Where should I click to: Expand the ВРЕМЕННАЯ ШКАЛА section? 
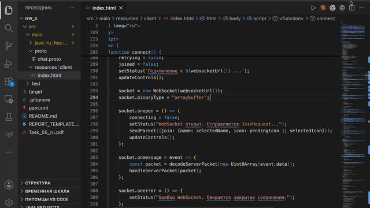50,191
